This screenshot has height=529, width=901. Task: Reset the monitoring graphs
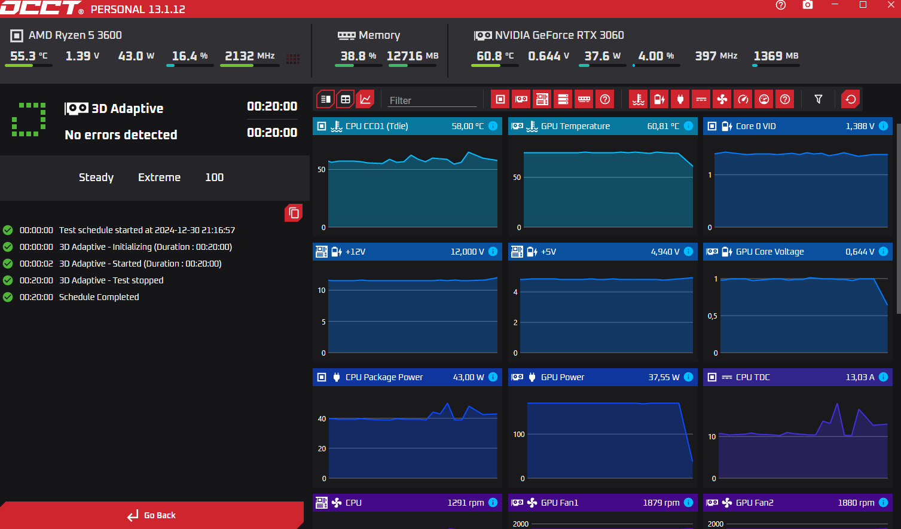point(851,99)
